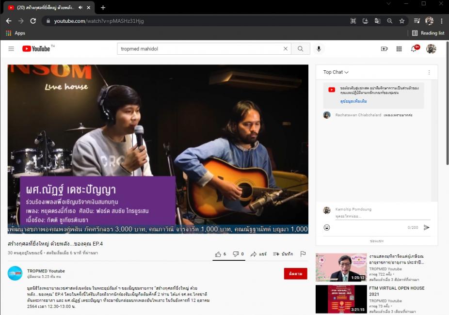Click the chat message input field

pyautogui.click(x=383, y=216)
